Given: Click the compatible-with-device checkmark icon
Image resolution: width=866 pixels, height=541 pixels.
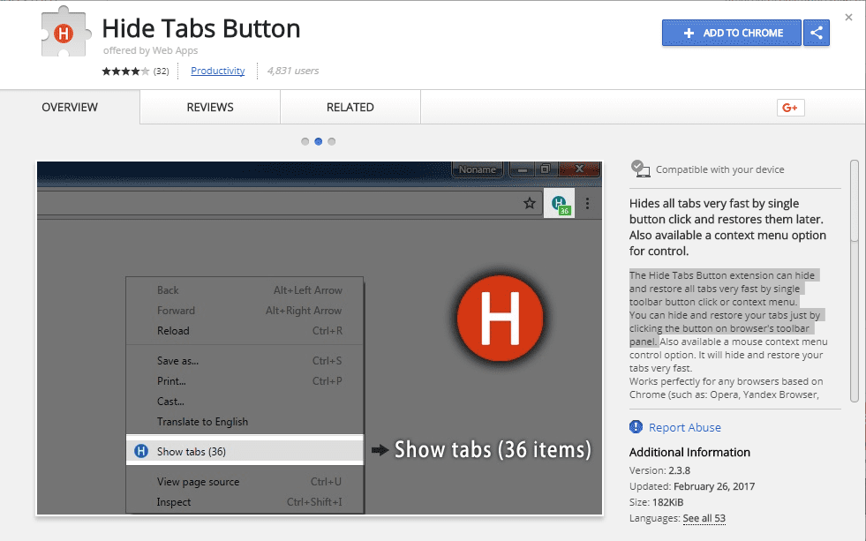Looking at the screenshot, I should pyautogui.click(x=640, y=169).
